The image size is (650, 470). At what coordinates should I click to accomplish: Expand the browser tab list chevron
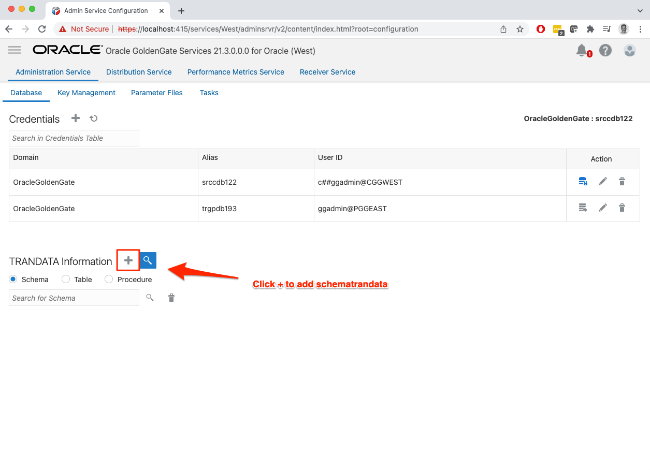pyautogui.click(x=640, y=10)
